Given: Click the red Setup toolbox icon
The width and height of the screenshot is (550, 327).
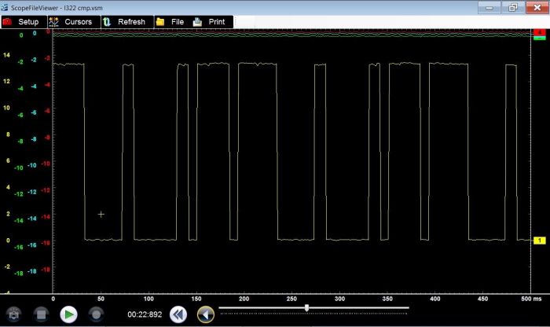Looking at the screenshot, I should pyautogui.click(x=7, y=22).
